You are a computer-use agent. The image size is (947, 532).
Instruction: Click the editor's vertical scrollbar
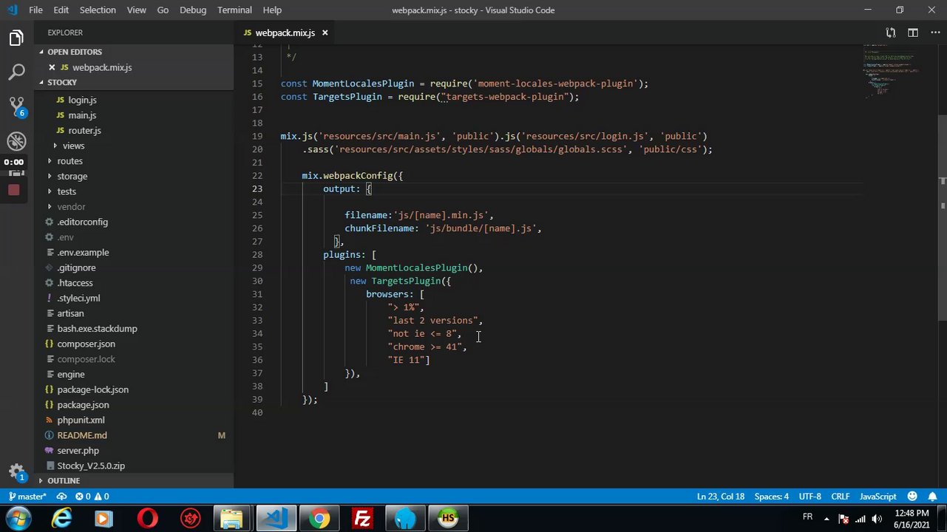coord(943,218)
